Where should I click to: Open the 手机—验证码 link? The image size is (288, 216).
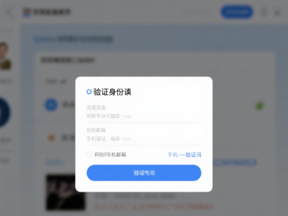coord(184,155)
